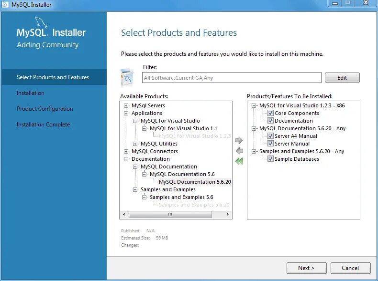Collapse Samples and Examples node in Available Products

coord(135,190)
